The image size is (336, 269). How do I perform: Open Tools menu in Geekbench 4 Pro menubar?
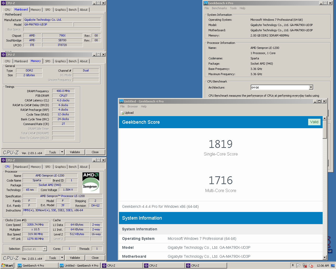[233, 8]
